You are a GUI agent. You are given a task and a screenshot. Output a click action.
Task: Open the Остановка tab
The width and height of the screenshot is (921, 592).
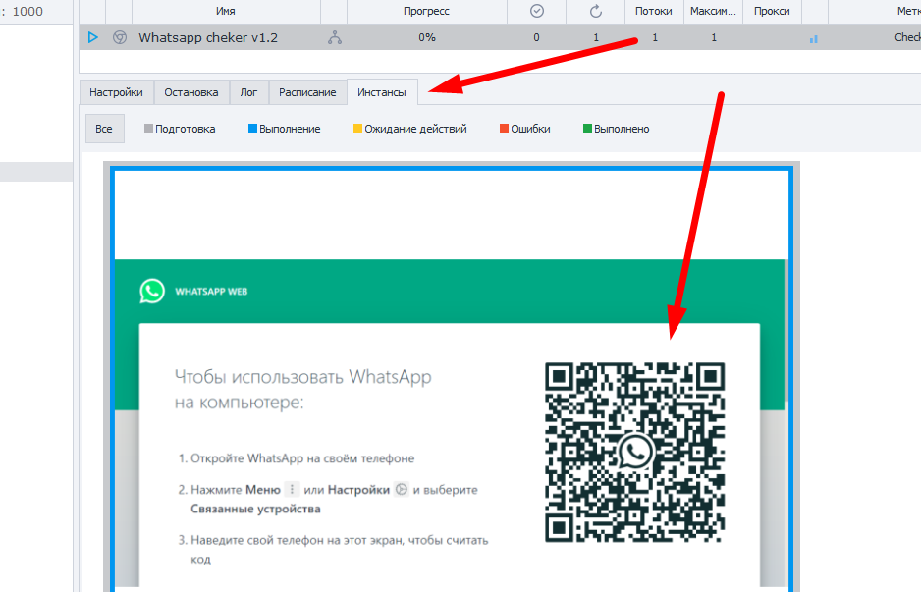pyautogui.click(x=191, y=92)
